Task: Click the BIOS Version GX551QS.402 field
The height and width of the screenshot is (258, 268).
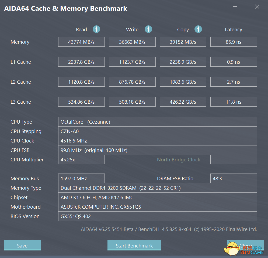Action: pyautogui.click(x=157, y=216)
